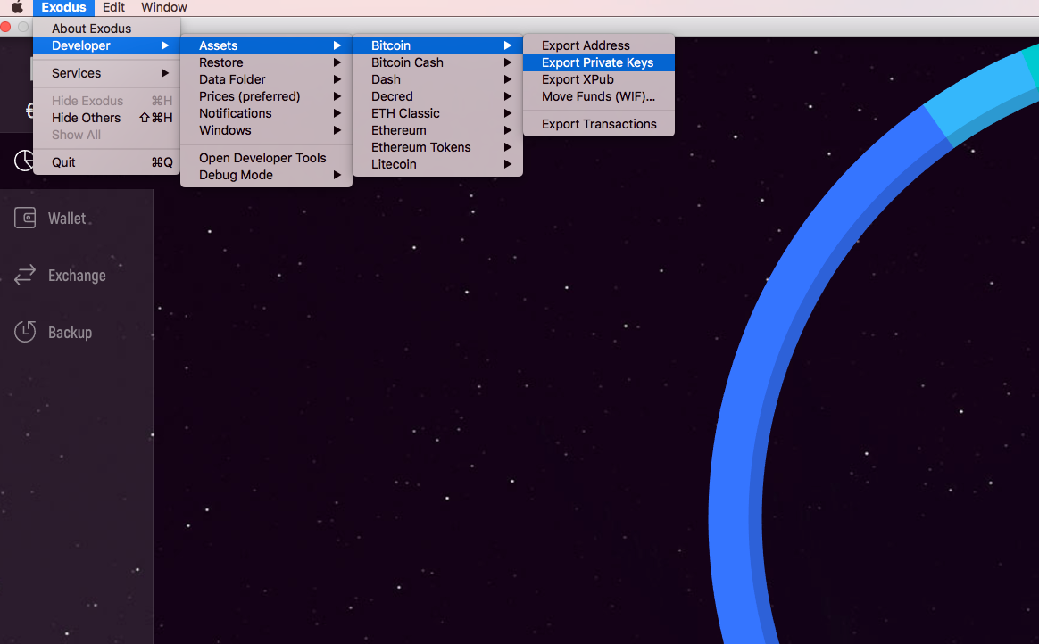Image resolution: width=1039 pixels, height=644 pixels.
Task: Select Export Address
Action: click(x=599, y=45)
